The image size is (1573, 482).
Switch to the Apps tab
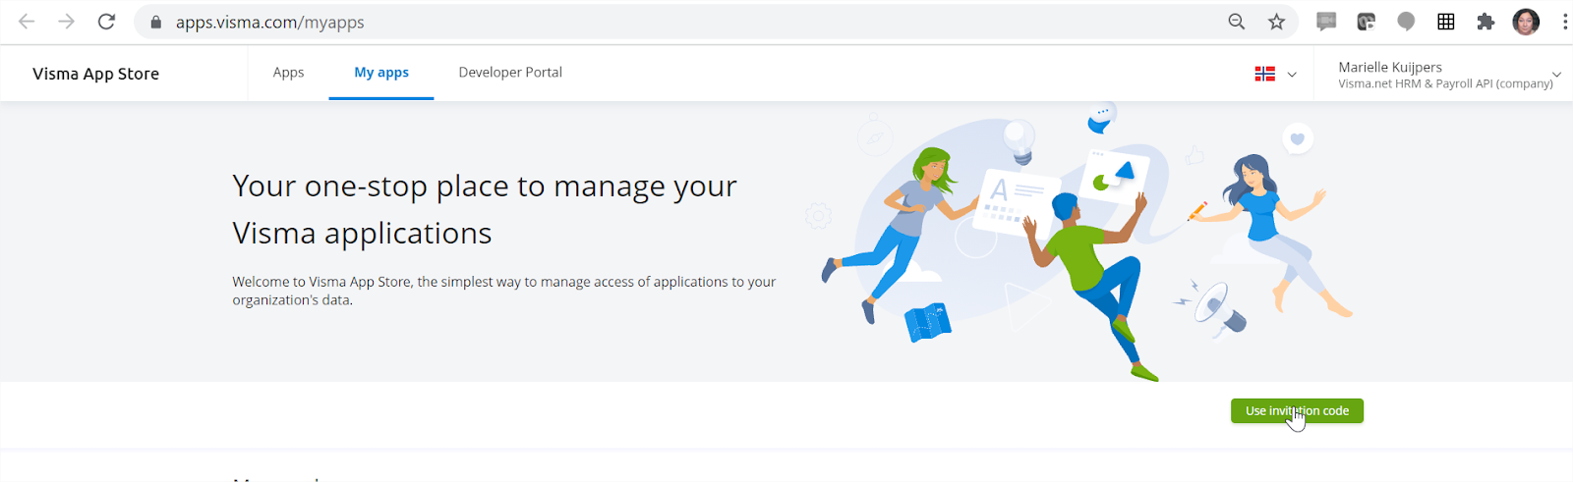(288, 73)
